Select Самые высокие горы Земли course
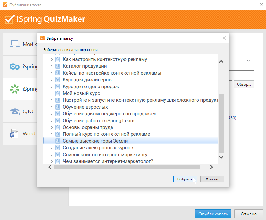 pyautogui.click(x=131, y=141)
